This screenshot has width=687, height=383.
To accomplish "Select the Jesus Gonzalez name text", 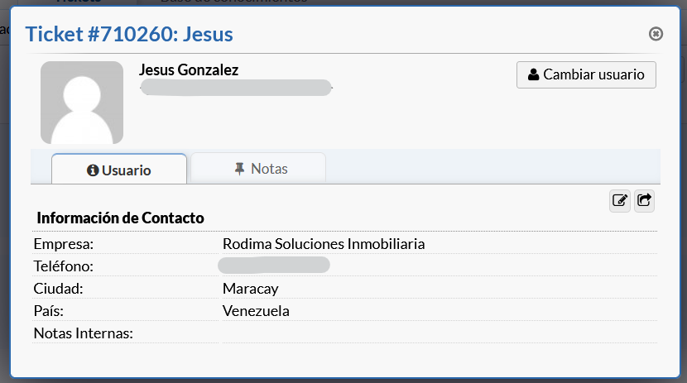I will click(189, 70).
